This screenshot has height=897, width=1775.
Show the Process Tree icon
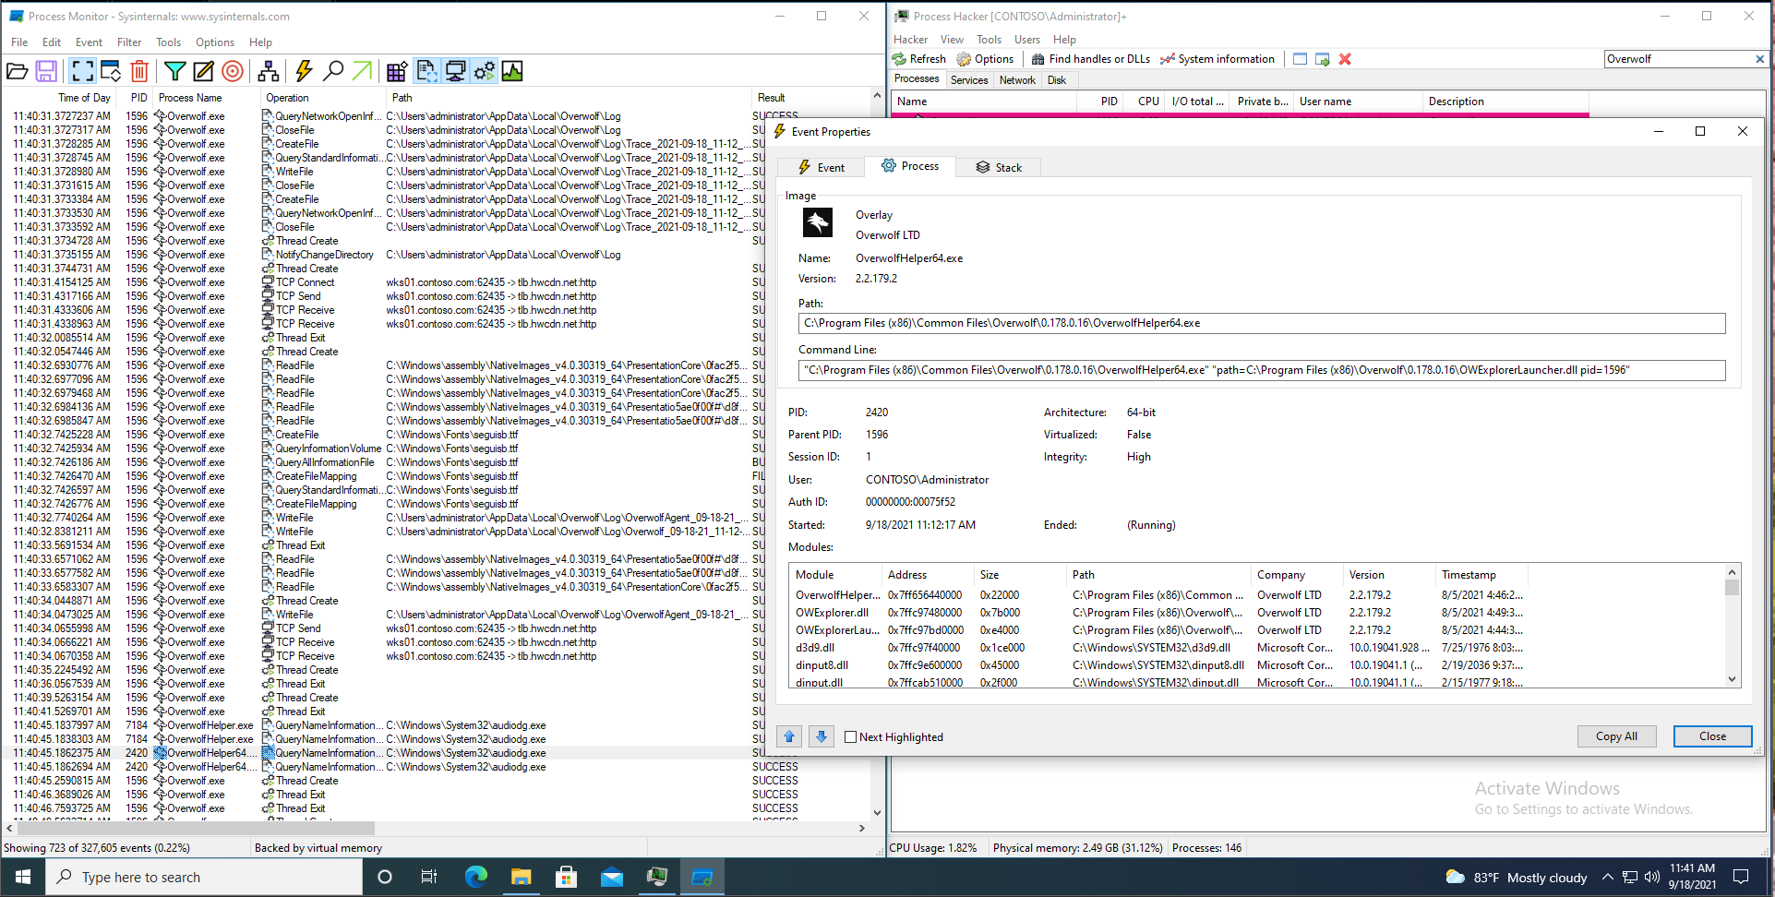[269, 71]
